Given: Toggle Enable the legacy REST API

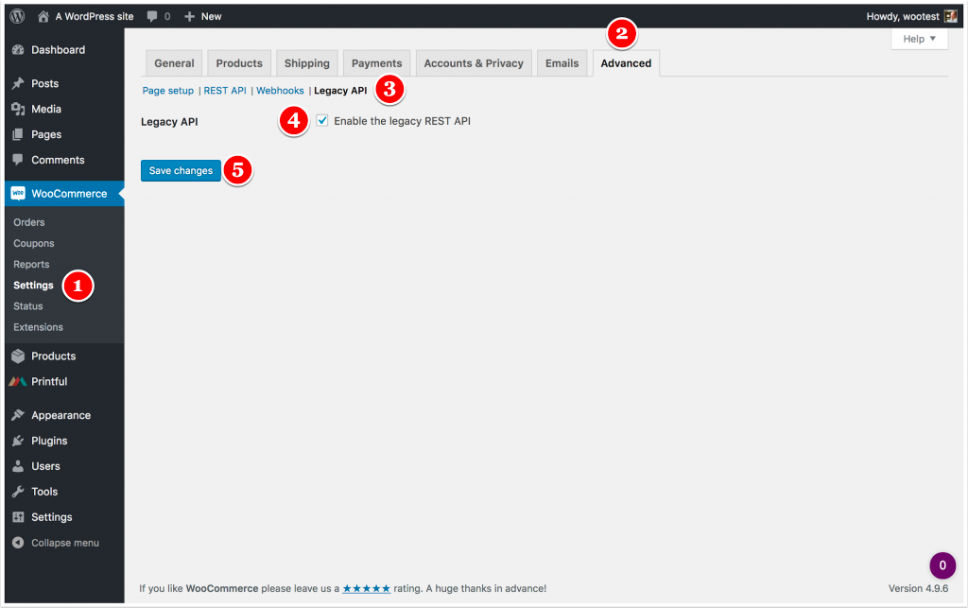Looking at the screenshot, I should coord(322,120).
